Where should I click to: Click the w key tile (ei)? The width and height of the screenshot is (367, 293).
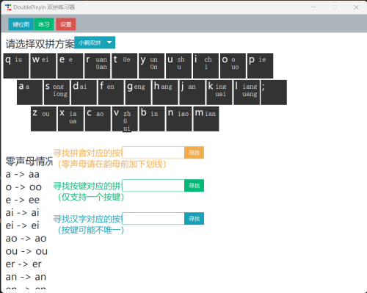(43, 65)
